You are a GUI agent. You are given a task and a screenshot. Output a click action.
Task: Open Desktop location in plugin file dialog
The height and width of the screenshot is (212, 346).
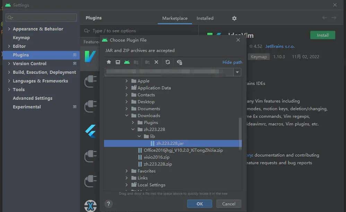coord(118,62)
